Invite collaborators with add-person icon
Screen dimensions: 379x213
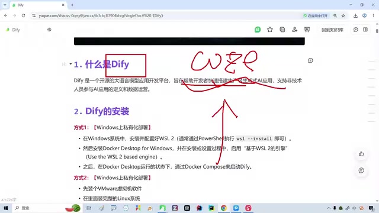coord(294,30)
